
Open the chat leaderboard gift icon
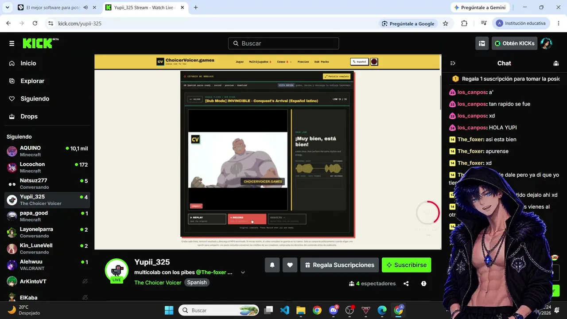pyautogui.click(x=556, y=63)
